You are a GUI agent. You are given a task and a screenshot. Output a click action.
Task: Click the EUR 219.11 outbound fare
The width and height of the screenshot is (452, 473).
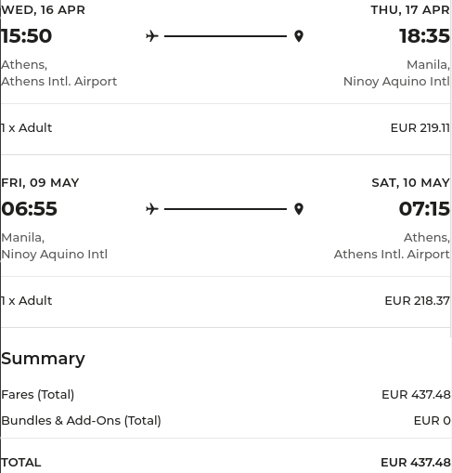coord(420,128)
